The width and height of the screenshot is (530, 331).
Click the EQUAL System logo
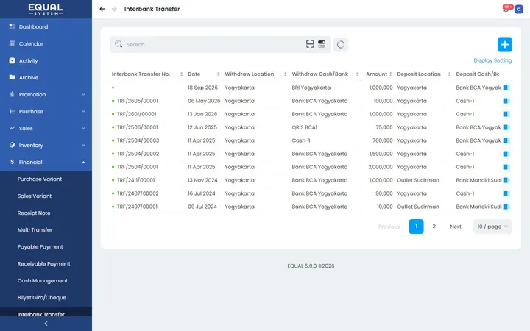click(x=46, y=9)
